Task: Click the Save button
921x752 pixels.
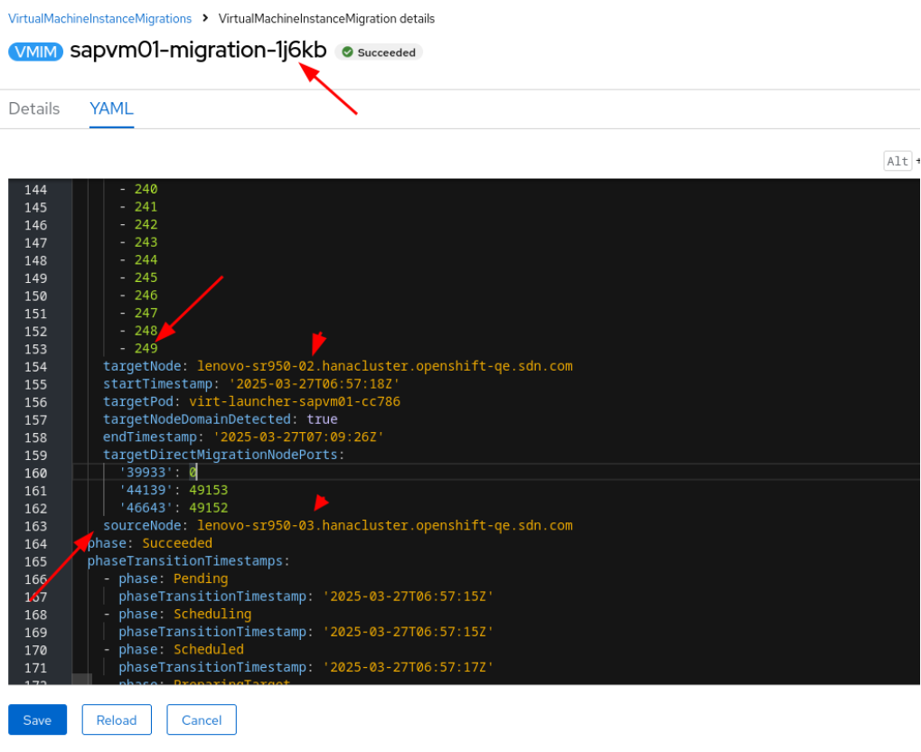Action: [38, 719]
